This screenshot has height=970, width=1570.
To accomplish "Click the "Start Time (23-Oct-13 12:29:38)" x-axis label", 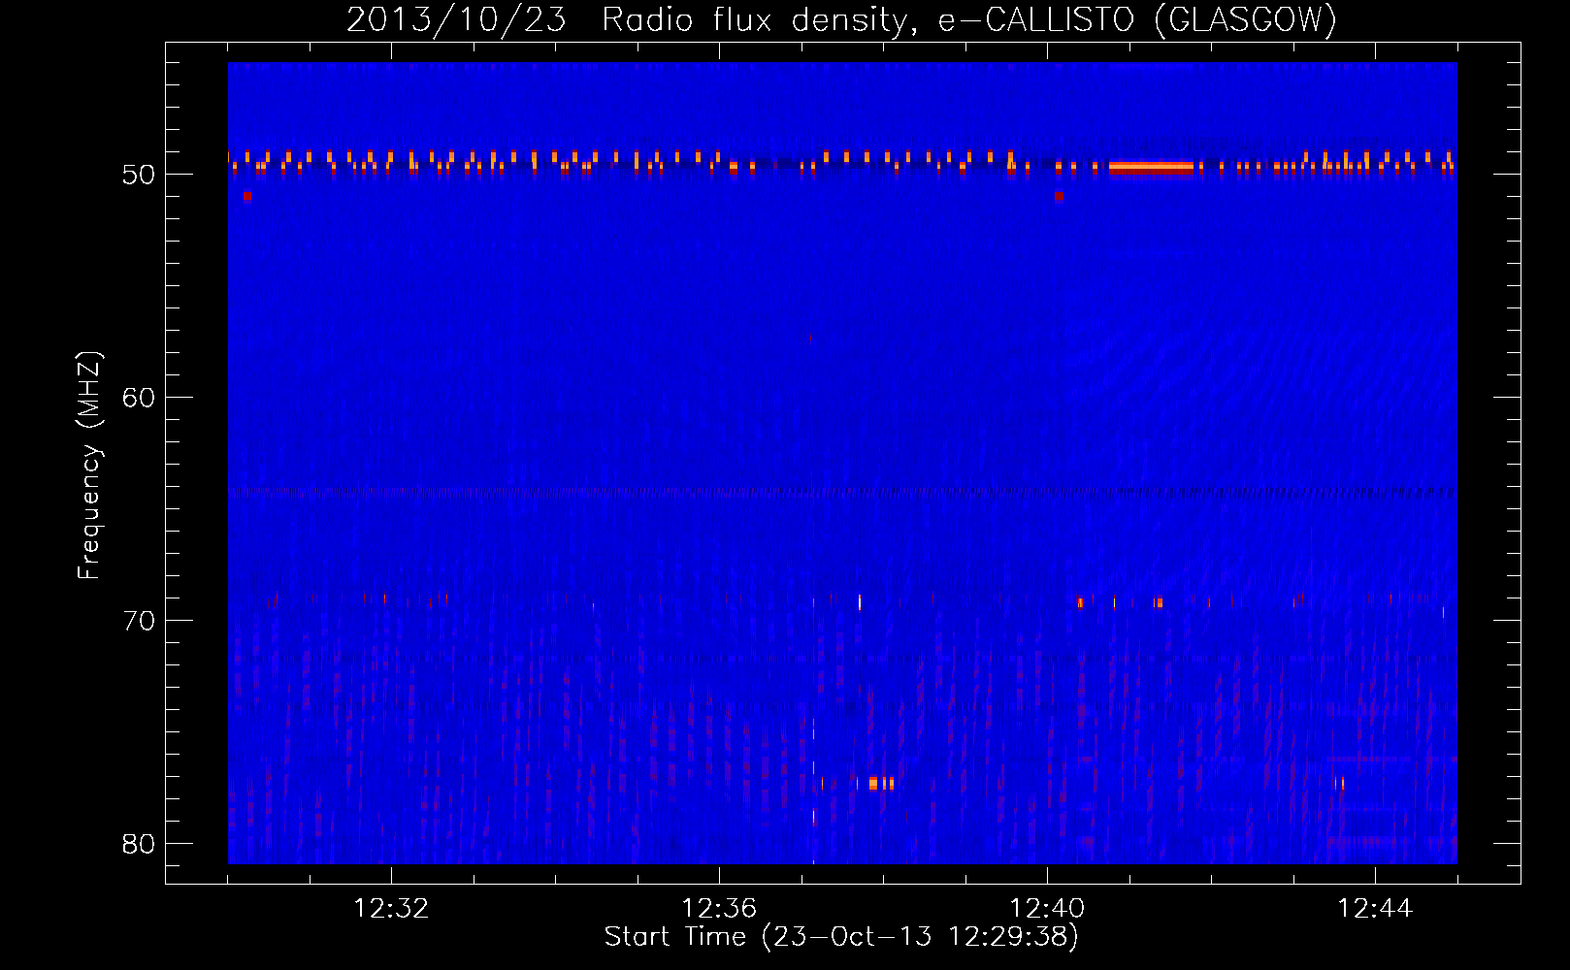I will click(x=841, y=937).
